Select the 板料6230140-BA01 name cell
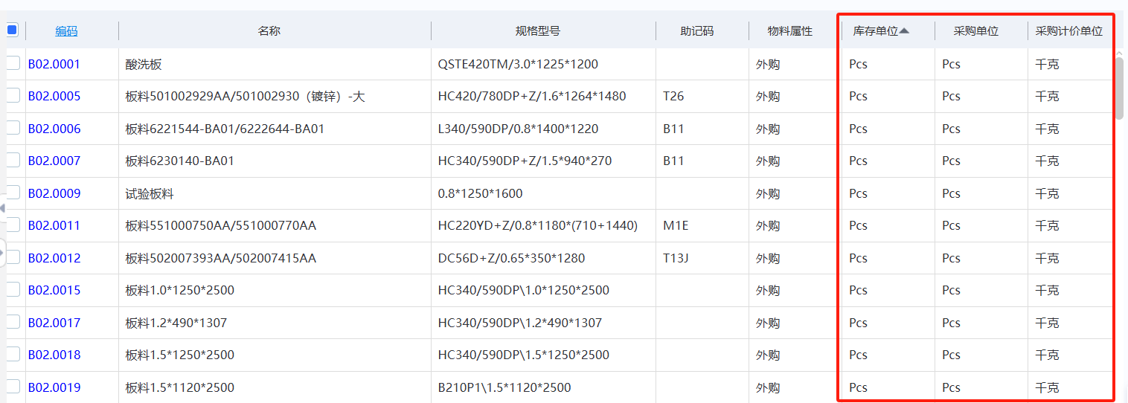Screen dimensions: 1128x403 coord(180,161)
